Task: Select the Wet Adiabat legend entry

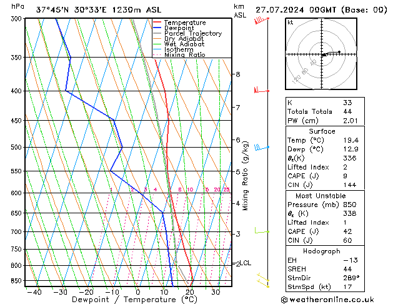Action: (x=184, y=44)
